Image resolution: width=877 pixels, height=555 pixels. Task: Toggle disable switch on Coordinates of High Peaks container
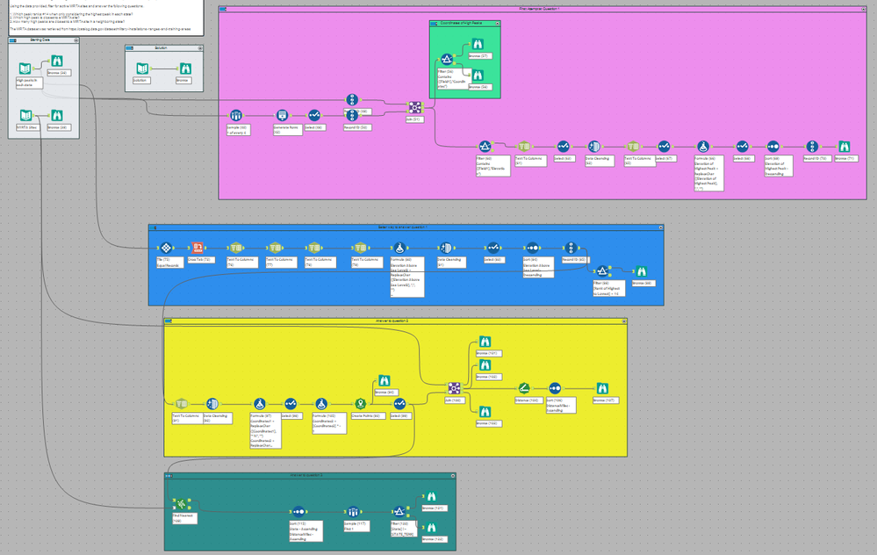[x=434, y=24]
